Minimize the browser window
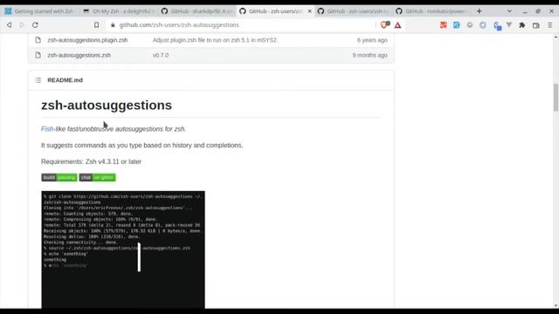 pyautogui.click(x=525, y=11)
